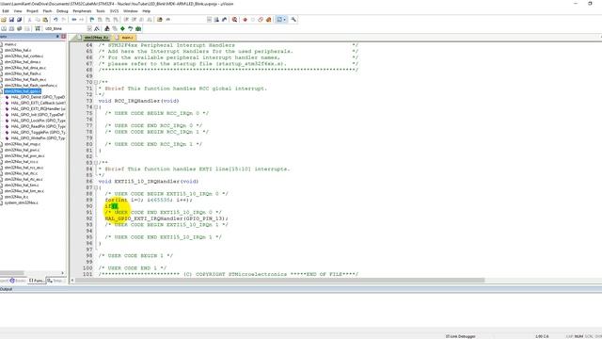Click the Select Software Packs icon
This screenshot has height=339, width=602.
pyautogui.click(x=131, y=29)
